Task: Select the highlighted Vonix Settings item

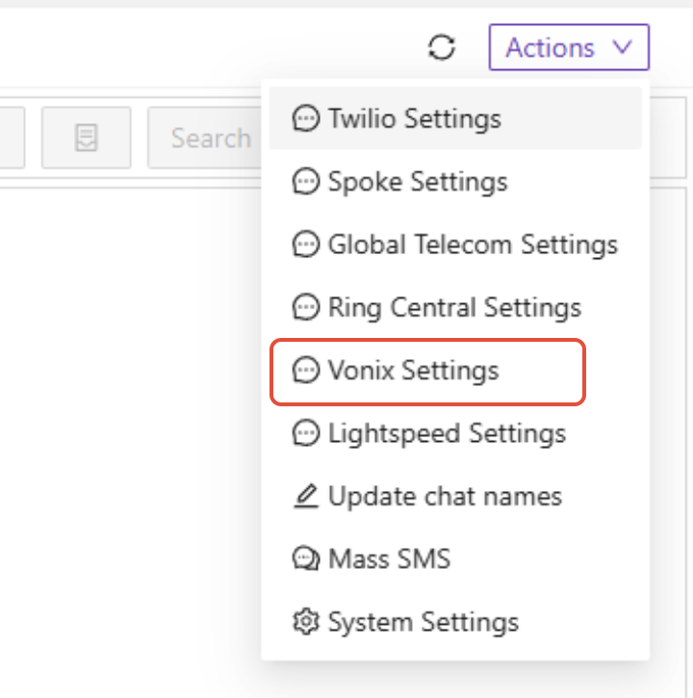Action: [x=427, y=371]
